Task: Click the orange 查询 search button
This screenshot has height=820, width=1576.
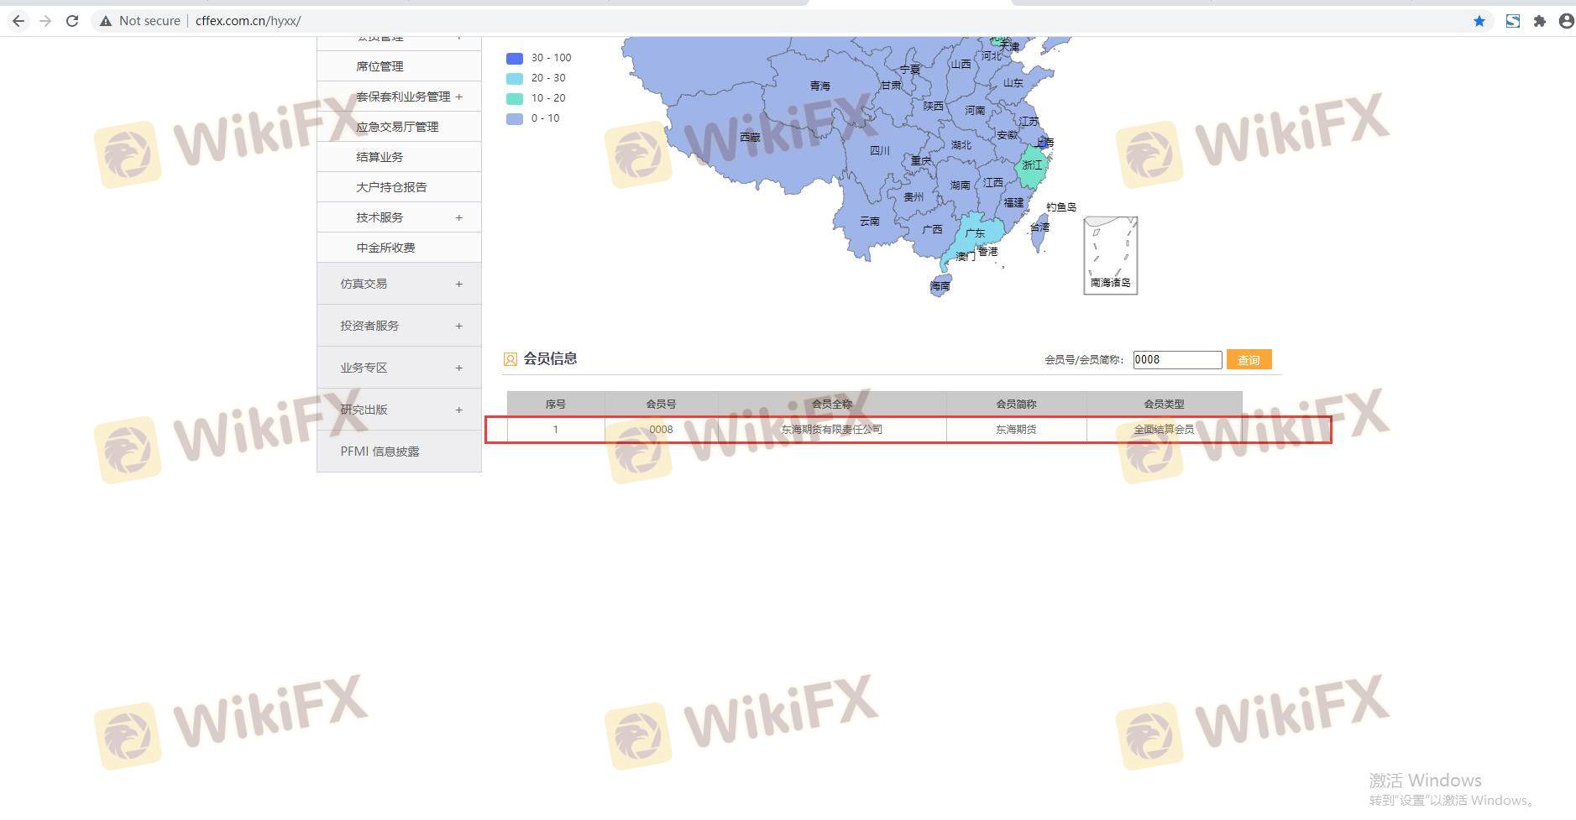Action: (1249, 359)
